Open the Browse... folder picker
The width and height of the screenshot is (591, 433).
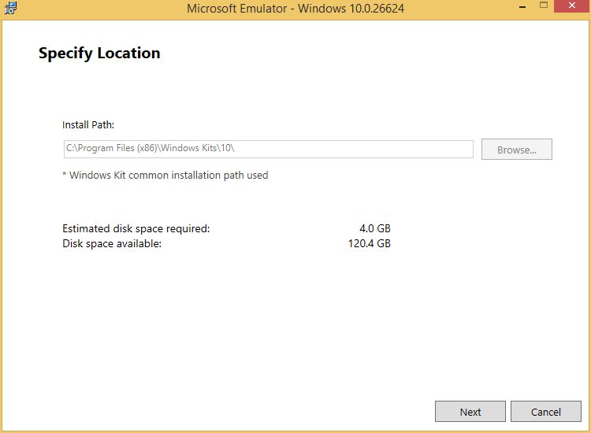point(516,150)
